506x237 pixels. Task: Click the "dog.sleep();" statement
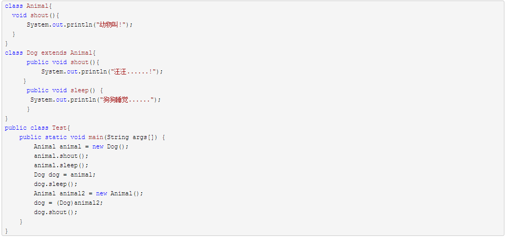[55, 184]
